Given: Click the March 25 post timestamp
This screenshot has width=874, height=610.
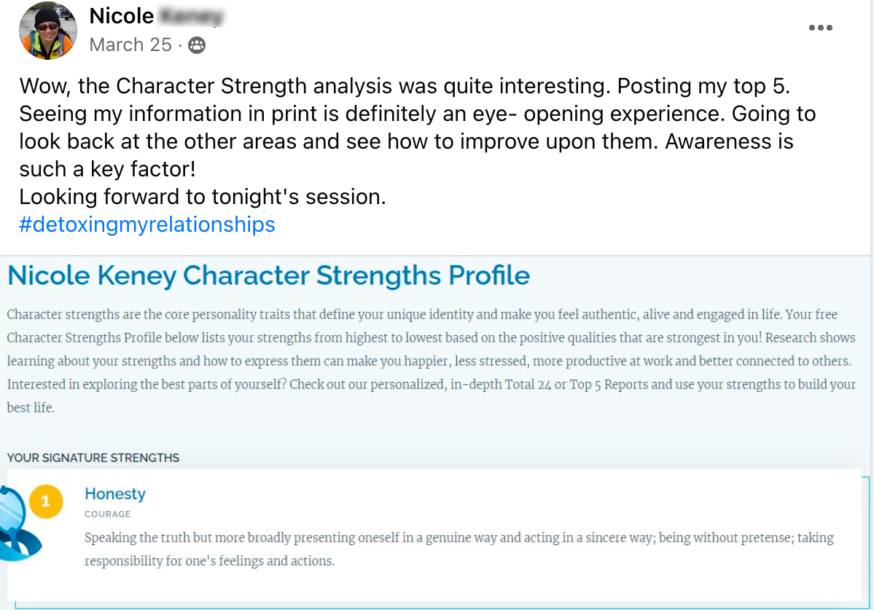Looking at the screenshot, I should point(130,45).
